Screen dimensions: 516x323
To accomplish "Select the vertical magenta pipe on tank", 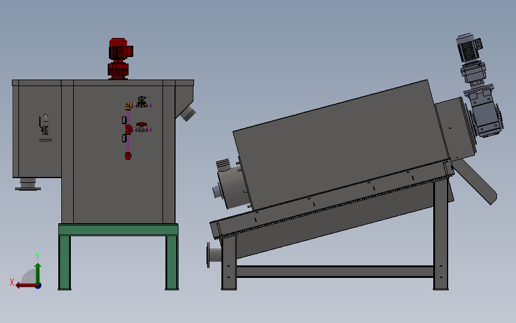I will point(128,131).
